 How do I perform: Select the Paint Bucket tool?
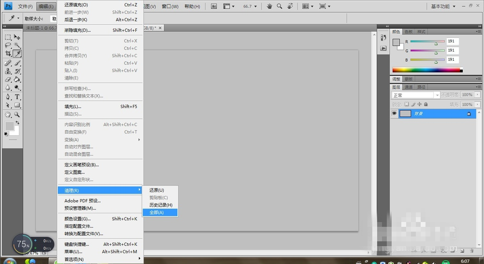click(17, 79)
